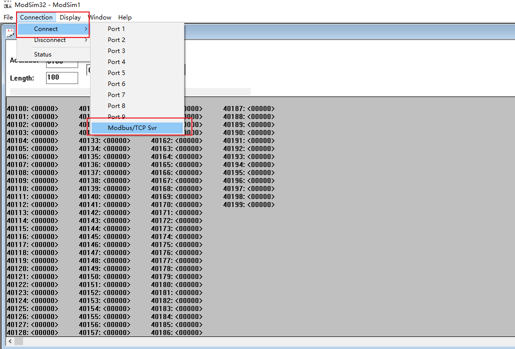
Task: Click the Length input field
Action: coord(62,78)
